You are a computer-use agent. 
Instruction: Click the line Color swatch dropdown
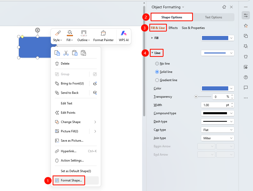pyautogui.click(x=217, y=88)
